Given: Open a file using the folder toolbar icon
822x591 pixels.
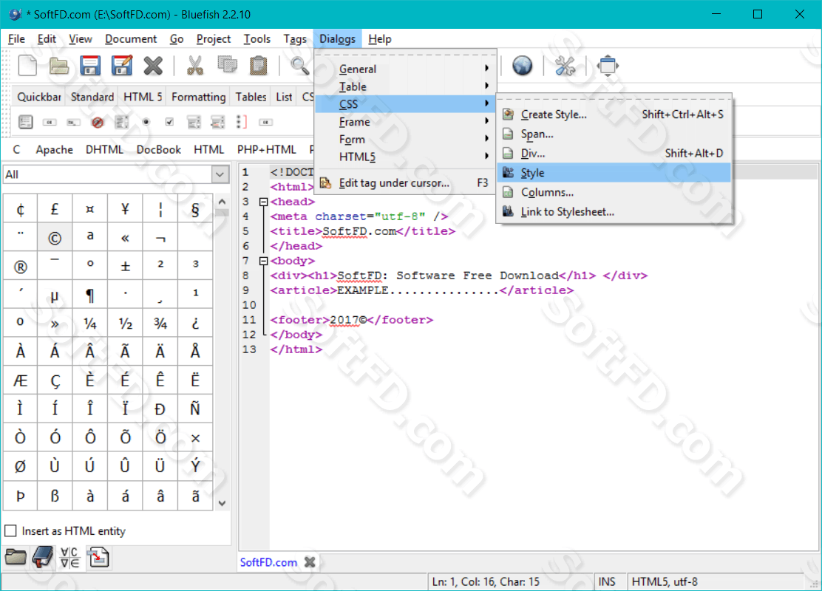Looking at the screenshot, I should (58, 66).
